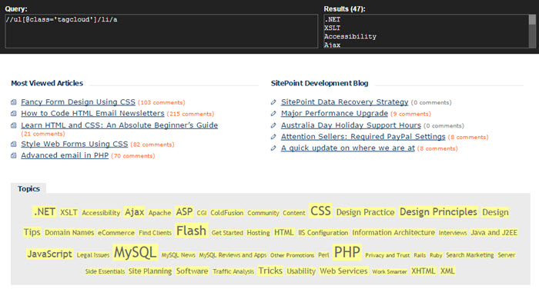This screenshot has width=539, height=289.
Task: Select the Tricks topic tag
Action: pyautogui.click(x=270, y=271)
